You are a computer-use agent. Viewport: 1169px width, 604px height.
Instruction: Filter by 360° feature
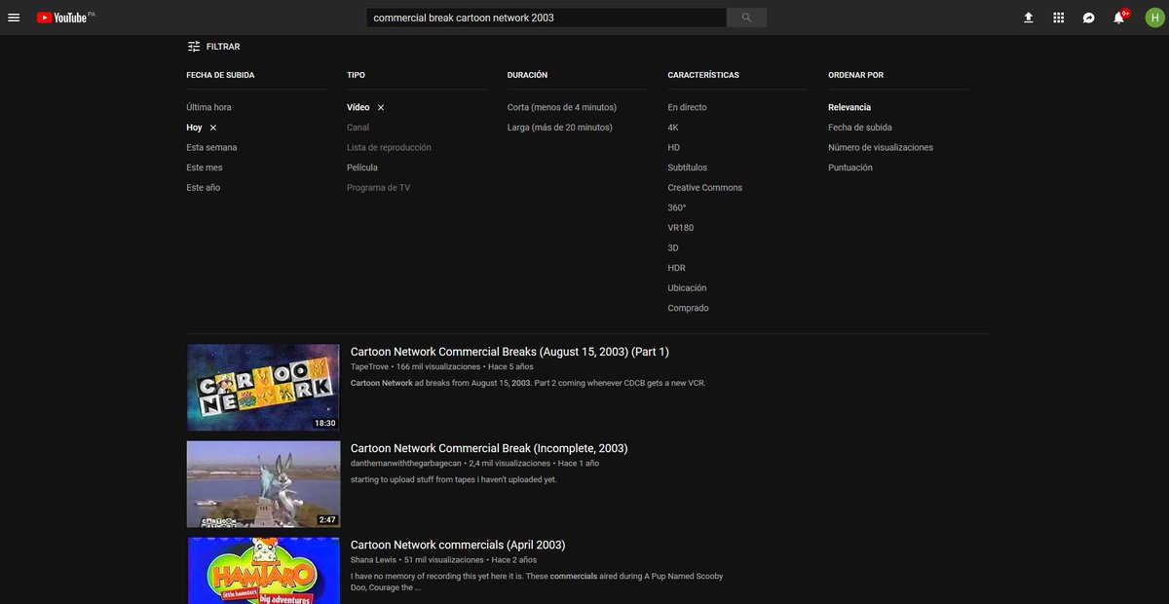pyautogui.click(x=677, y=208)
